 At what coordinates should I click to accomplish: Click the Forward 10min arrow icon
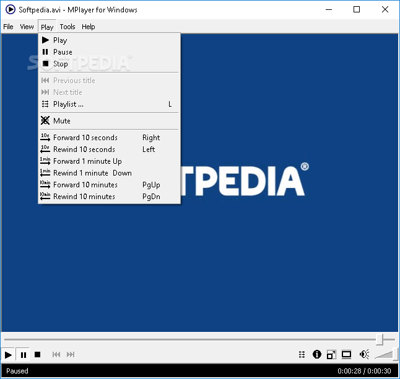(45, 184)
